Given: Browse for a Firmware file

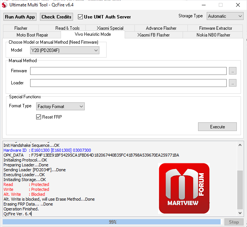Looking at the screenshot, I should coord(233,71).
